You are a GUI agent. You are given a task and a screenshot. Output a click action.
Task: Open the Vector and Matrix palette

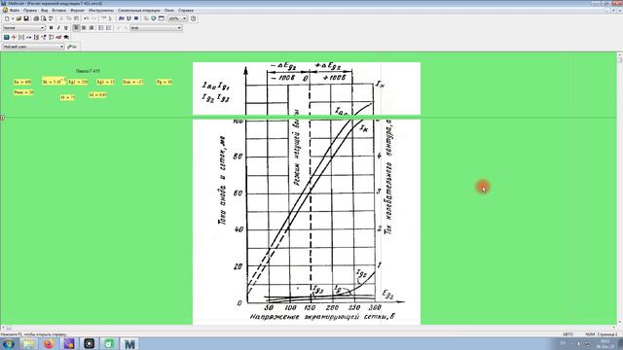coord(21,37)
